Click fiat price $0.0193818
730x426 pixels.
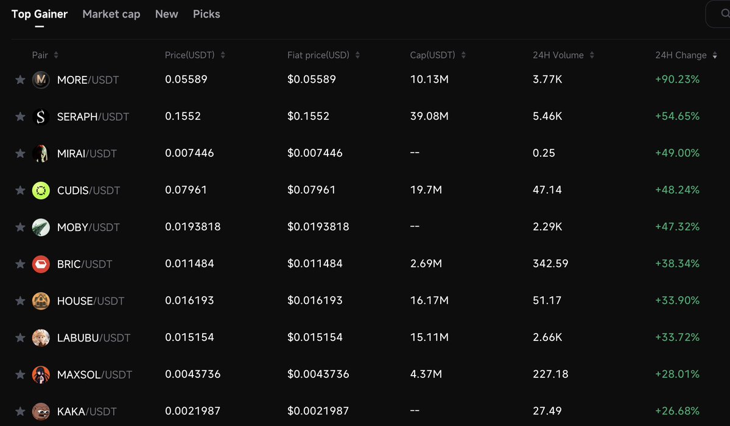pos(318,227)
